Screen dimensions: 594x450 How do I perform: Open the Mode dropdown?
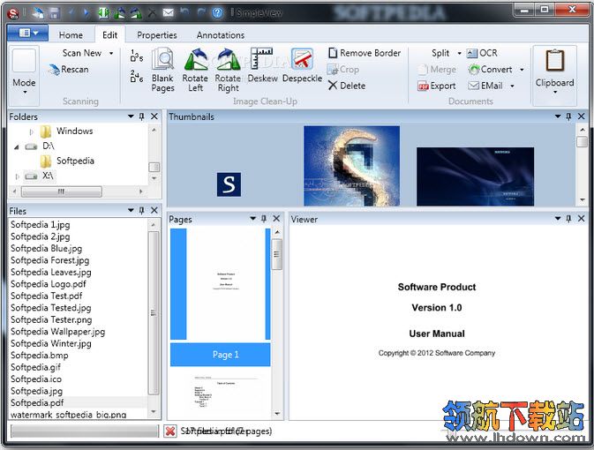click(x=24, y=75)
